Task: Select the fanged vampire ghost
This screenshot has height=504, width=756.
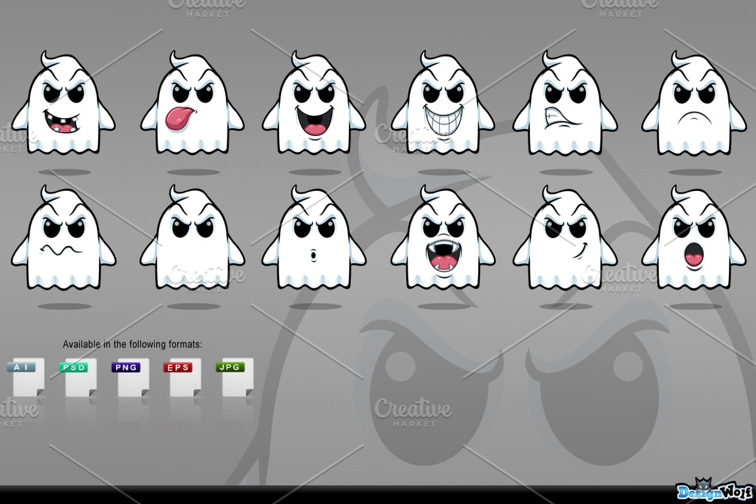Action: (443, 238)
